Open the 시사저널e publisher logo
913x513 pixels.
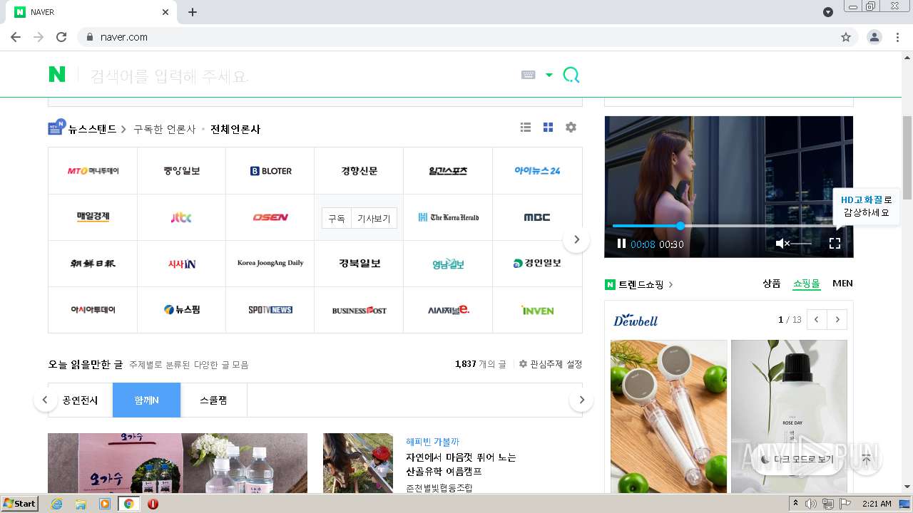pos(448,310)
